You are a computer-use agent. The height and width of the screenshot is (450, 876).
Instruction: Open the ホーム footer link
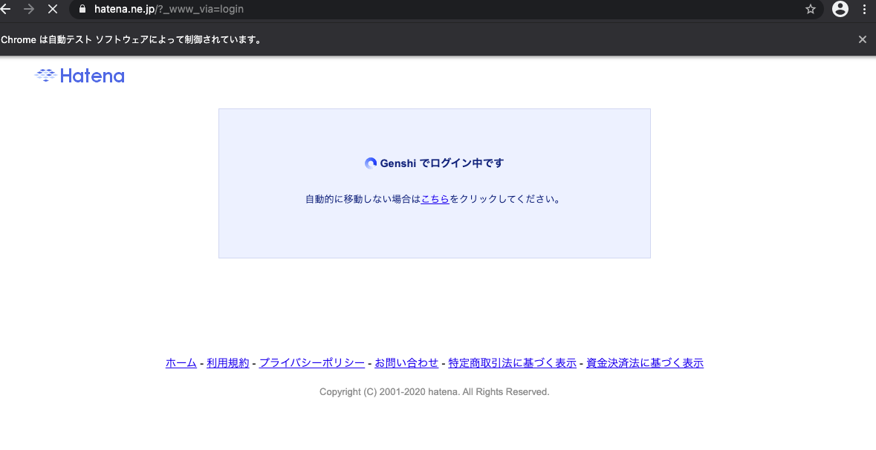click(181, 362)
